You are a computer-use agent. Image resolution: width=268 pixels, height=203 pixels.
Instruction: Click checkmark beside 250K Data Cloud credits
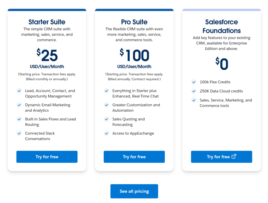pos(194,91)
